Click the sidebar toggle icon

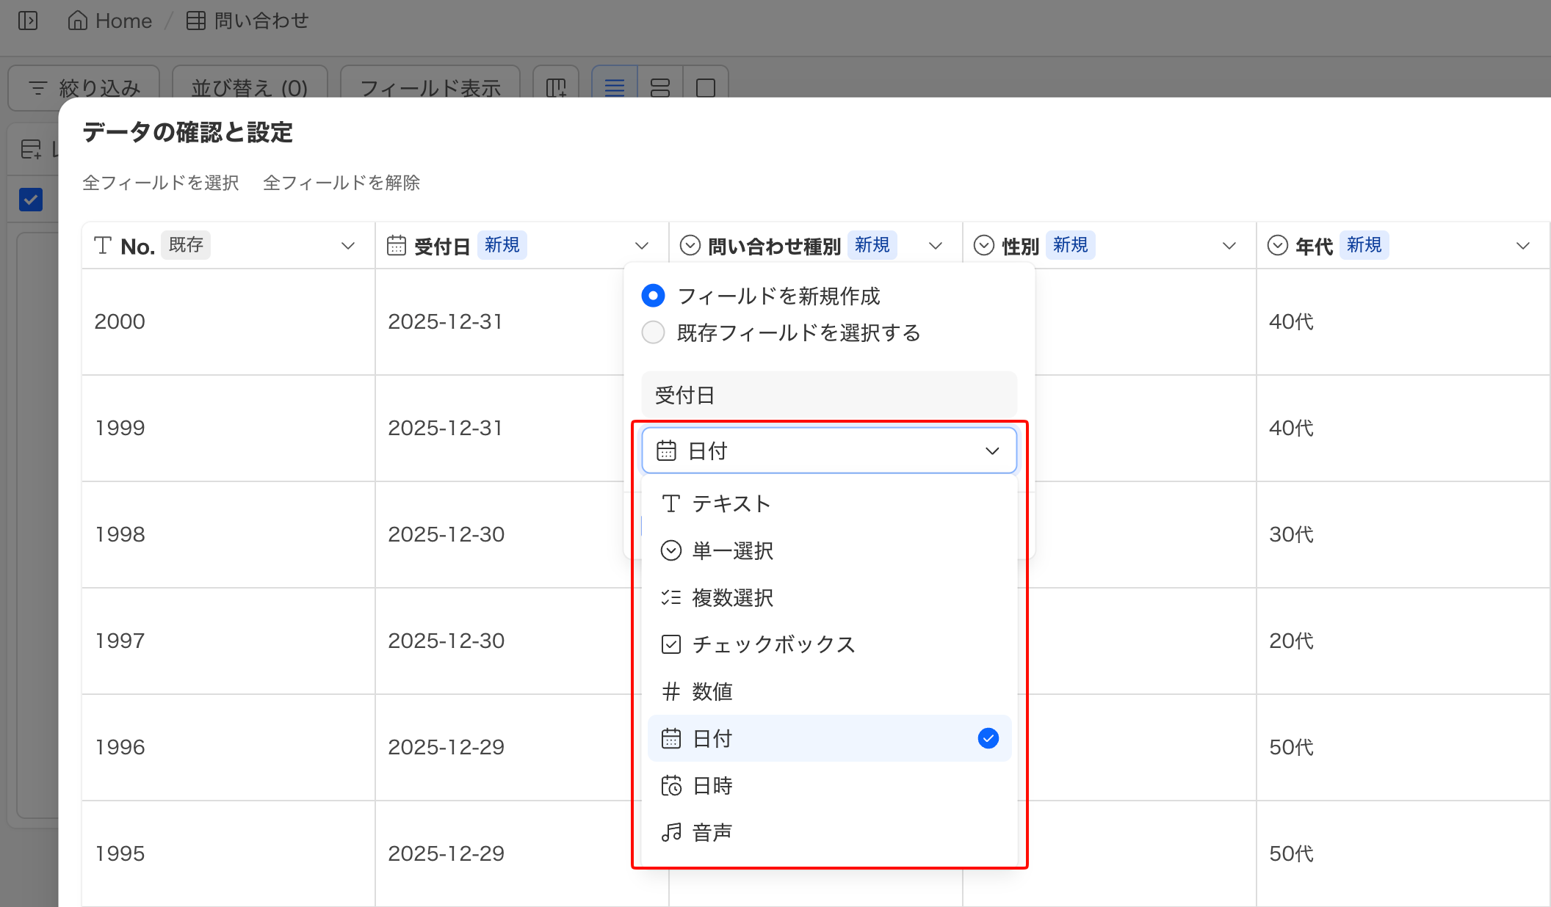pos(28,21)
